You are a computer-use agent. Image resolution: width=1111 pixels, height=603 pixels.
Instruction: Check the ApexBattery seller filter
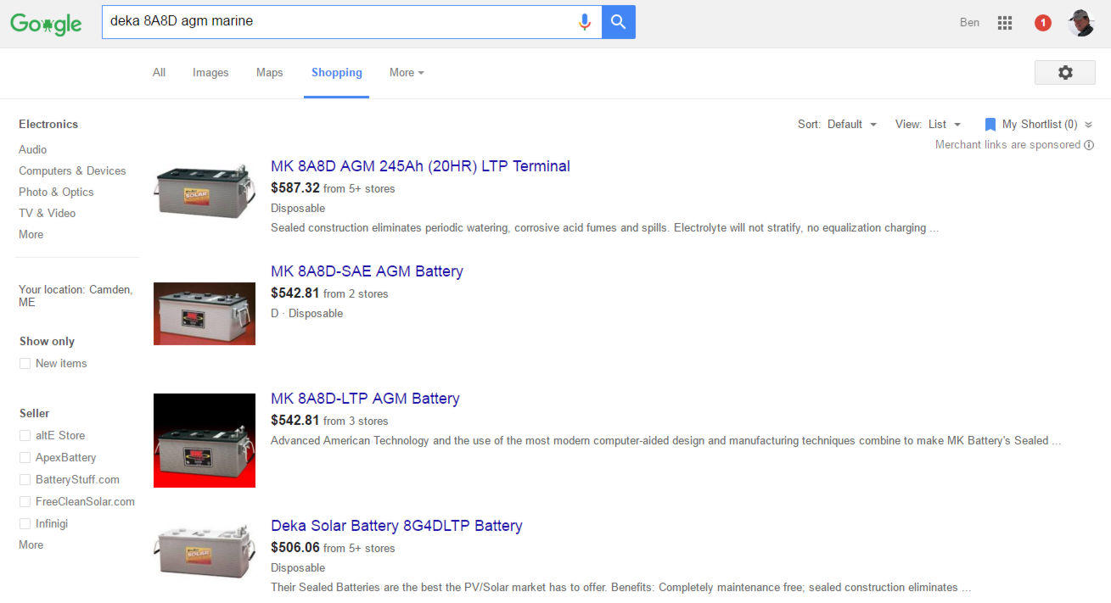(x=25, y=458)
